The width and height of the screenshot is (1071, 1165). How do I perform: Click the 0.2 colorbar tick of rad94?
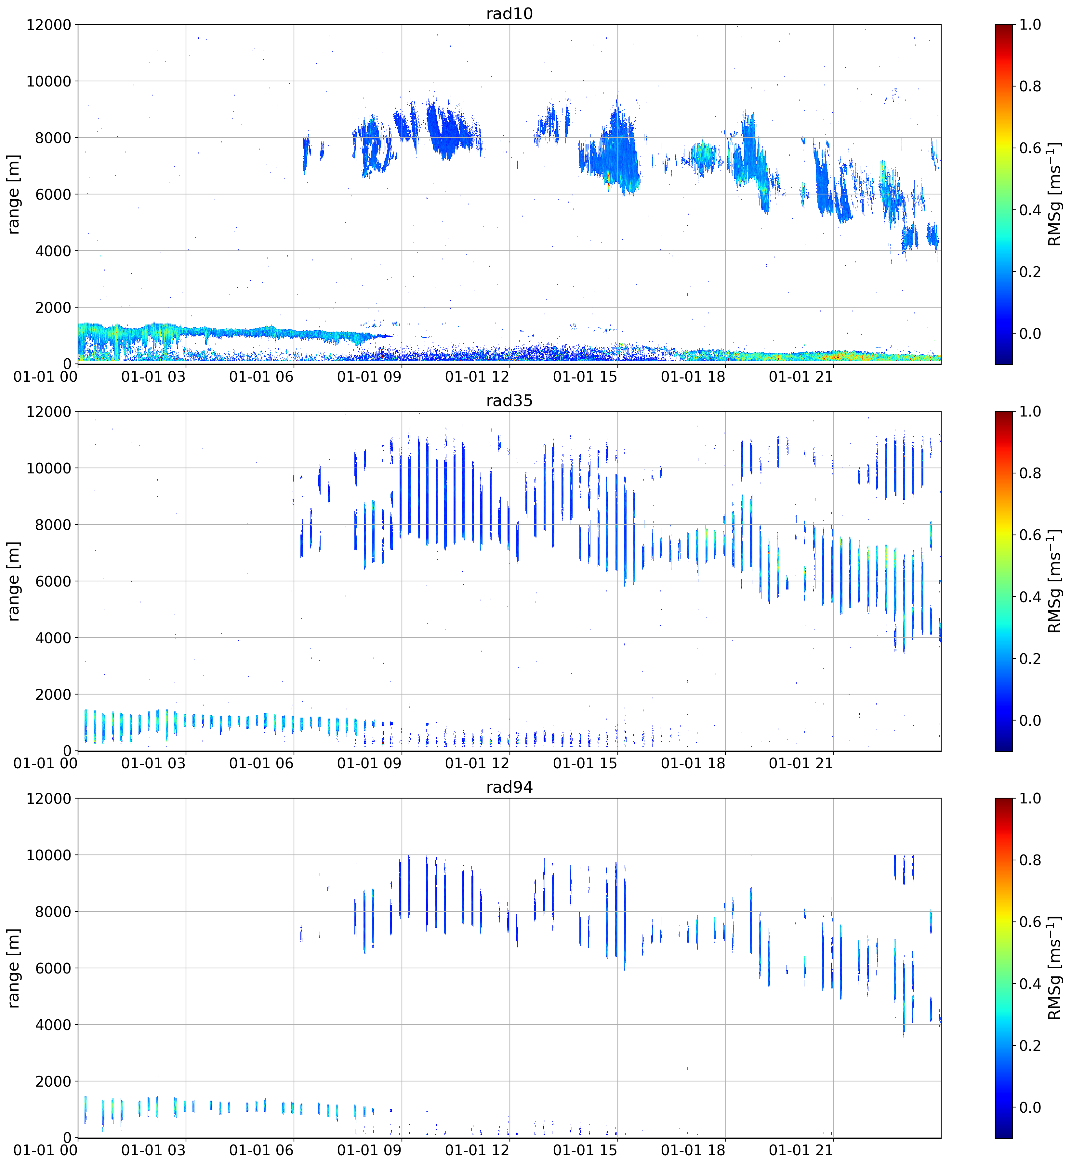click(x=1030, y=1046)
